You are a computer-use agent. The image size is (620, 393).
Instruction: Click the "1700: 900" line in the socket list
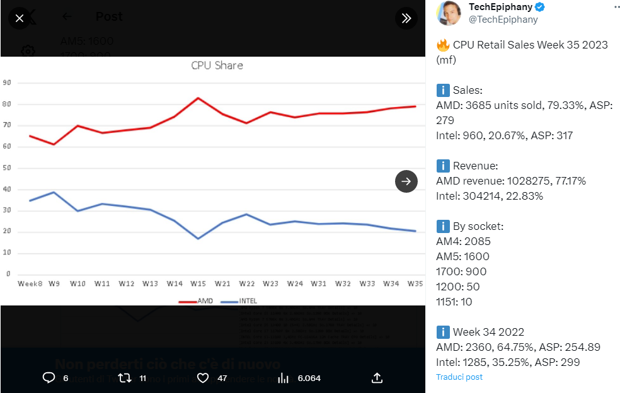tap(461, 271)
